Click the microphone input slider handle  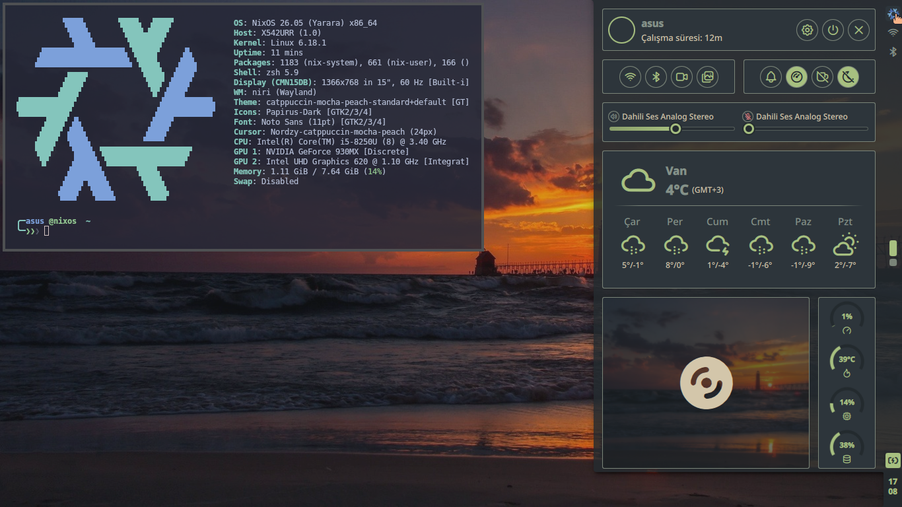tap(749, 129)
